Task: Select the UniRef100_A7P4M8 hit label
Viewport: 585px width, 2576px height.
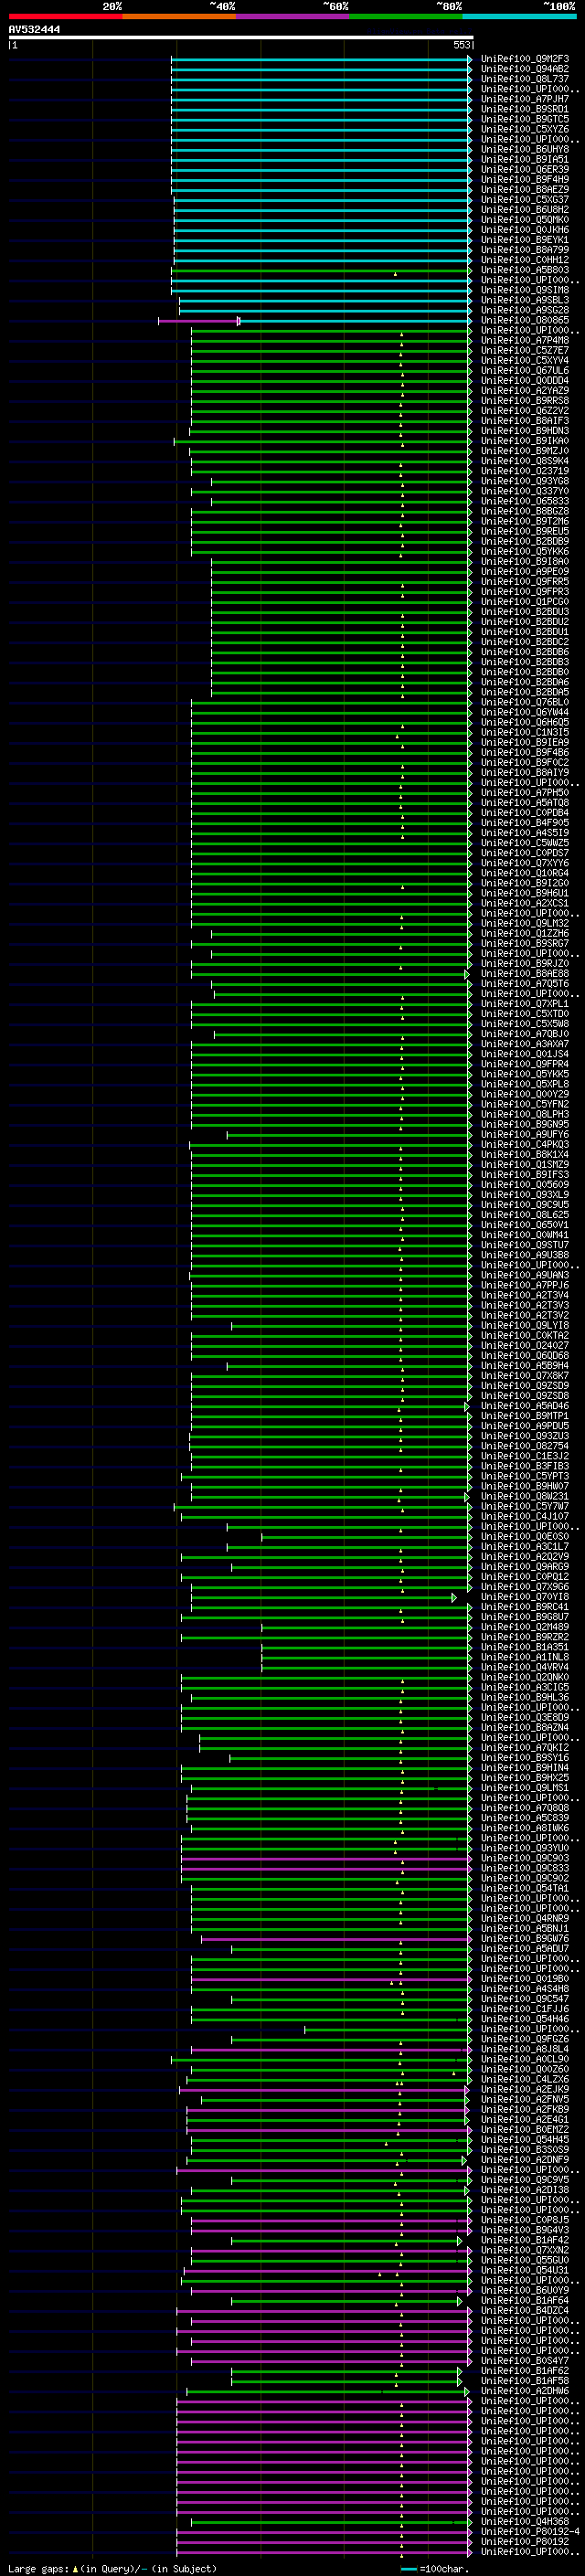Action: (525, 340)
